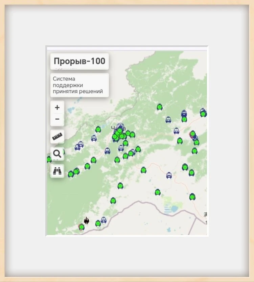Select green marker directly above the blue lake
Image resolution: width=254 pixels, height=282 pixels.
click(158, 192)
